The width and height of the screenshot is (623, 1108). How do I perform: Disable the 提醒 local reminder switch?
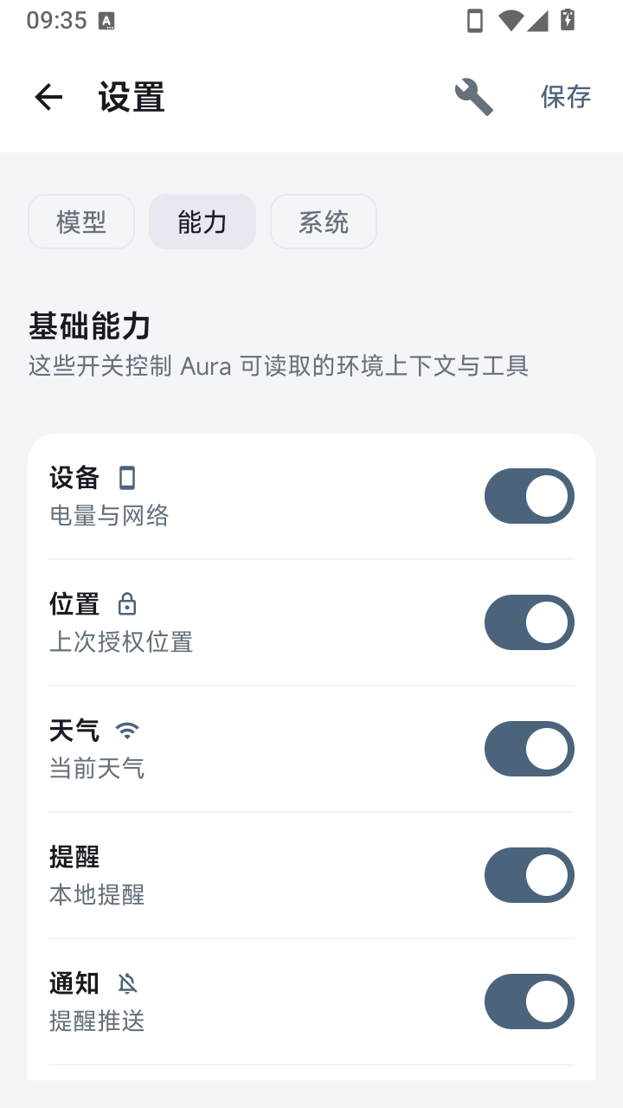point(530,875)
